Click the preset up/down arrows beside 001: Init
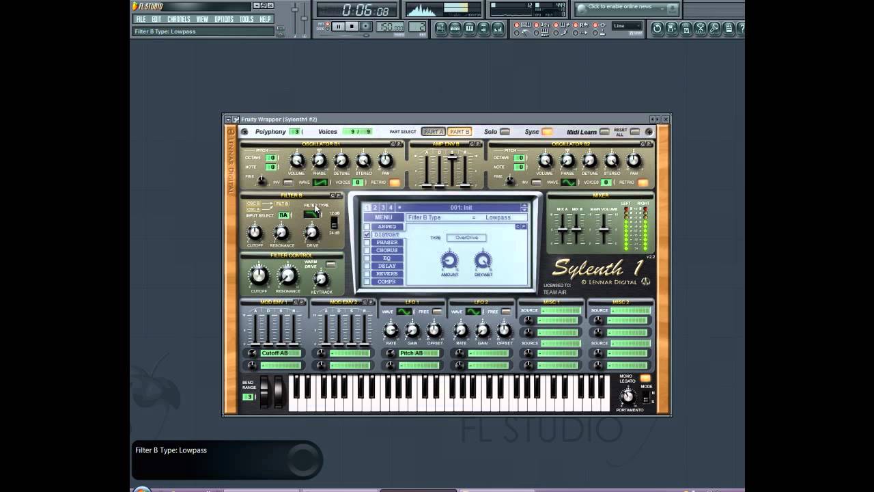 tap(524, 208)
